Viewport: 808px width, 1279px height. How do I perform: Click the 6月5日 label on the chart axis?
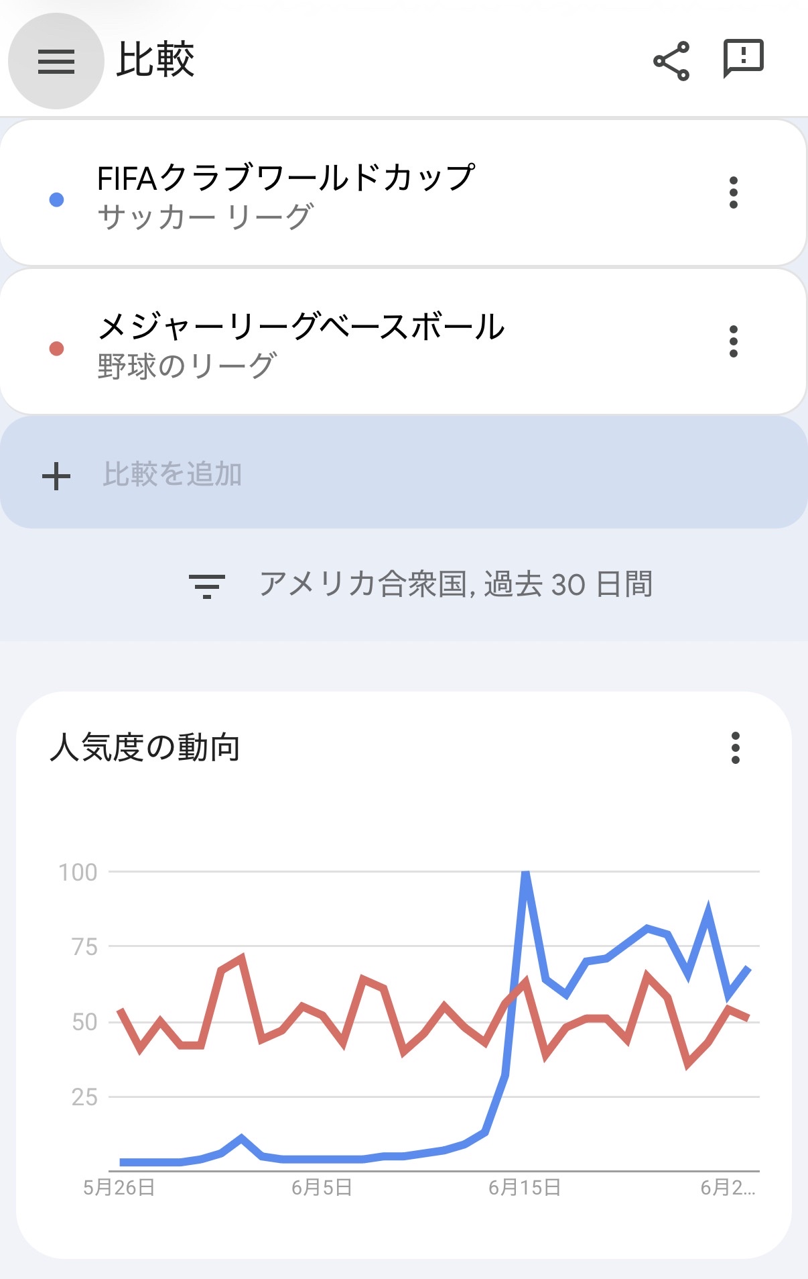click(x=322, y=1188)
